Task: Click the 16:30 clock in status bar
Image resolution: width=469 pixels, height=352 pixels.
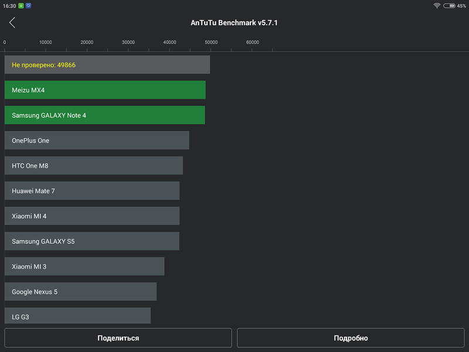Action: click(9, 6)
